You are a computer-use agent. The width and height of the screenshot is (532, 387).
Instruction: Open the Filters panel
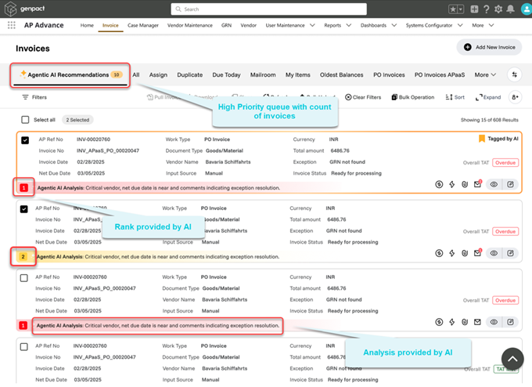[34, 97]
